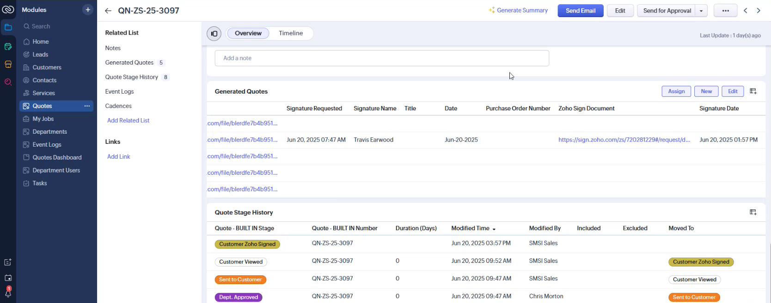Click the Add a note field

pos(382,58)
